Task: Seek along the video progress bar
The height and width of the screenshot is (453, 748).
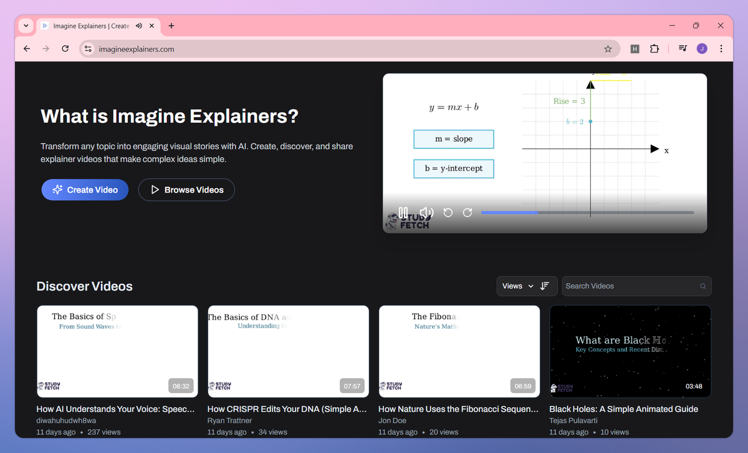Action: [587, 212]
